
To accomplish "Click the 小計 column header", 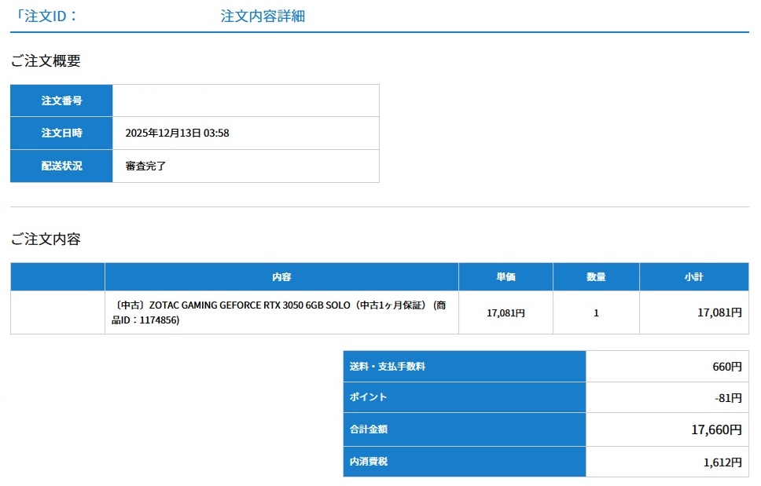I will 693,277.
